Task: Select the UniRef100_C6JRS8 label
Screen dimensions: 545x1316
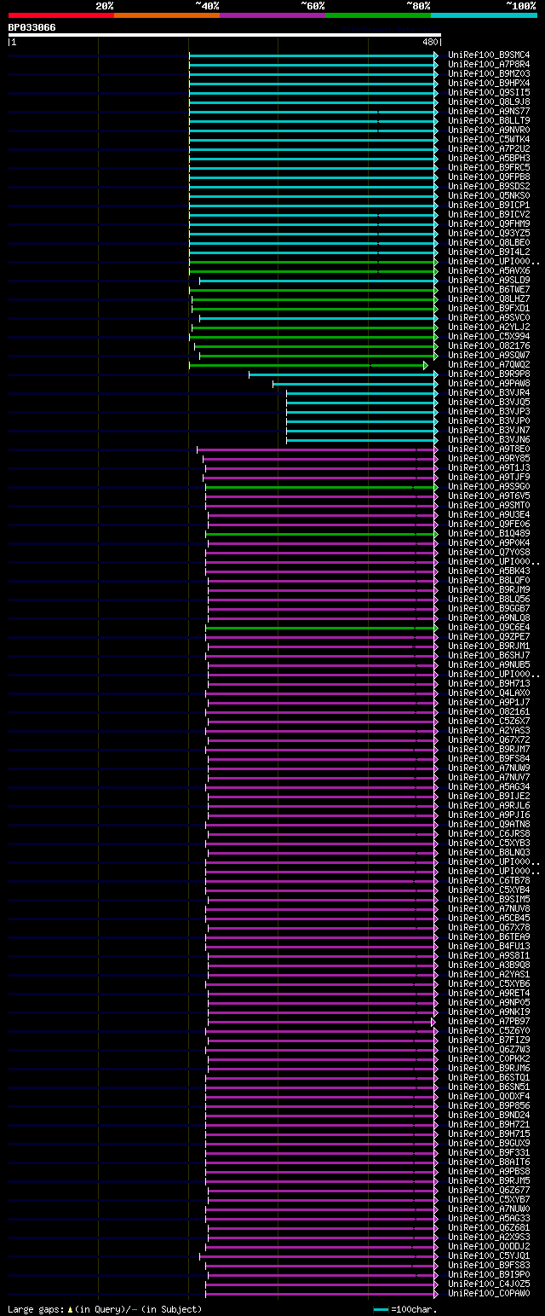Action: [x=489, y=834]
